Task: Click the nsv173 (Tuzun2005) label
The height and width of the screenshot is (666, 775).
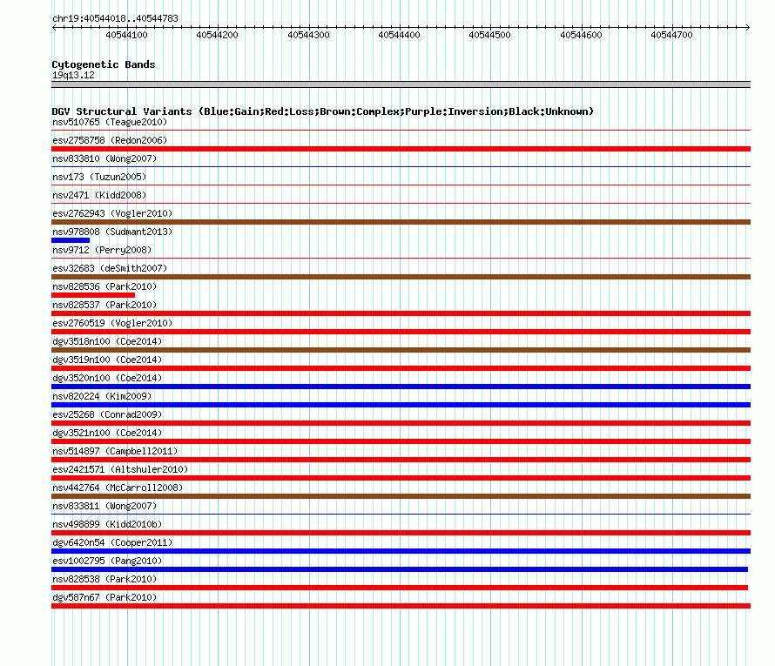Action: 99,177
